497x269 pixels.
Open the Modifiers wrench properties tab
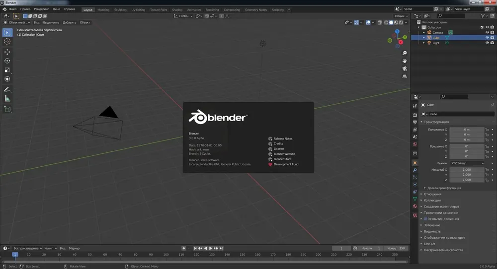415,170
